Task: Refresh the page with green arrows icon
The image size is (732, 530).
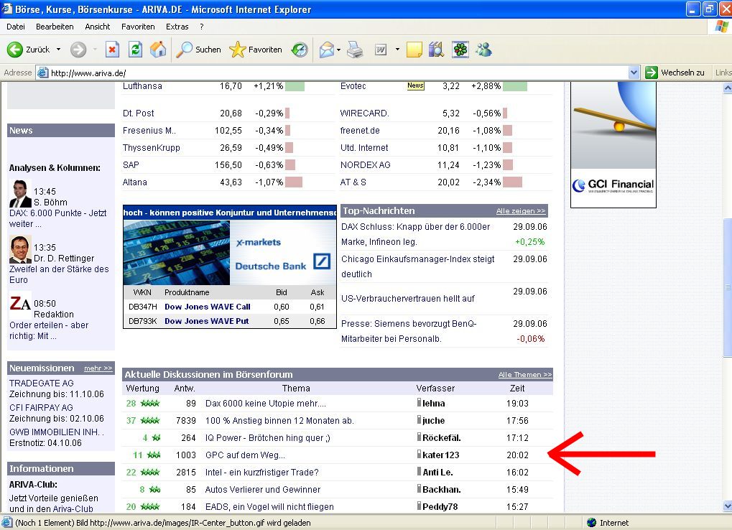Action: pos(135,50)
